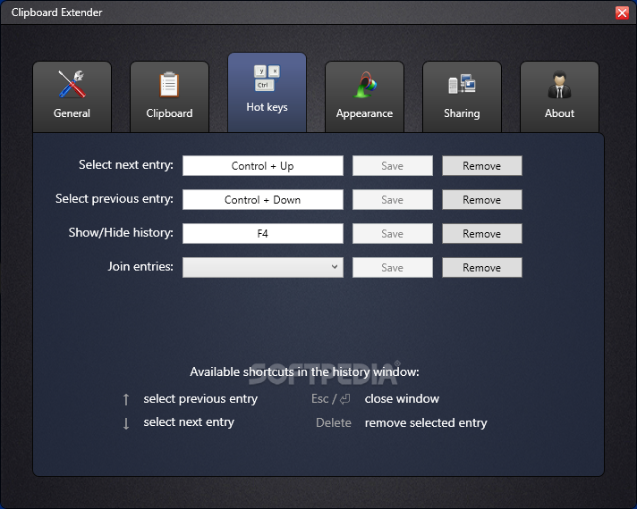Image resolution: width=637 pixels, height=509 pixels.
Task: Click the up arrow shortcut symbol
Action: pos(126,399)
